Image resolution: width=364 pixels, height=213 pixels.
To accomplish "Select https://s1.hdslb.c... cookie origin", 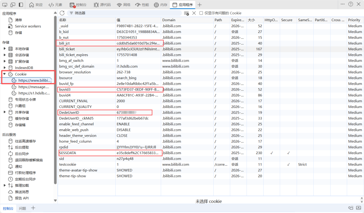I will (x=34, y=93).
